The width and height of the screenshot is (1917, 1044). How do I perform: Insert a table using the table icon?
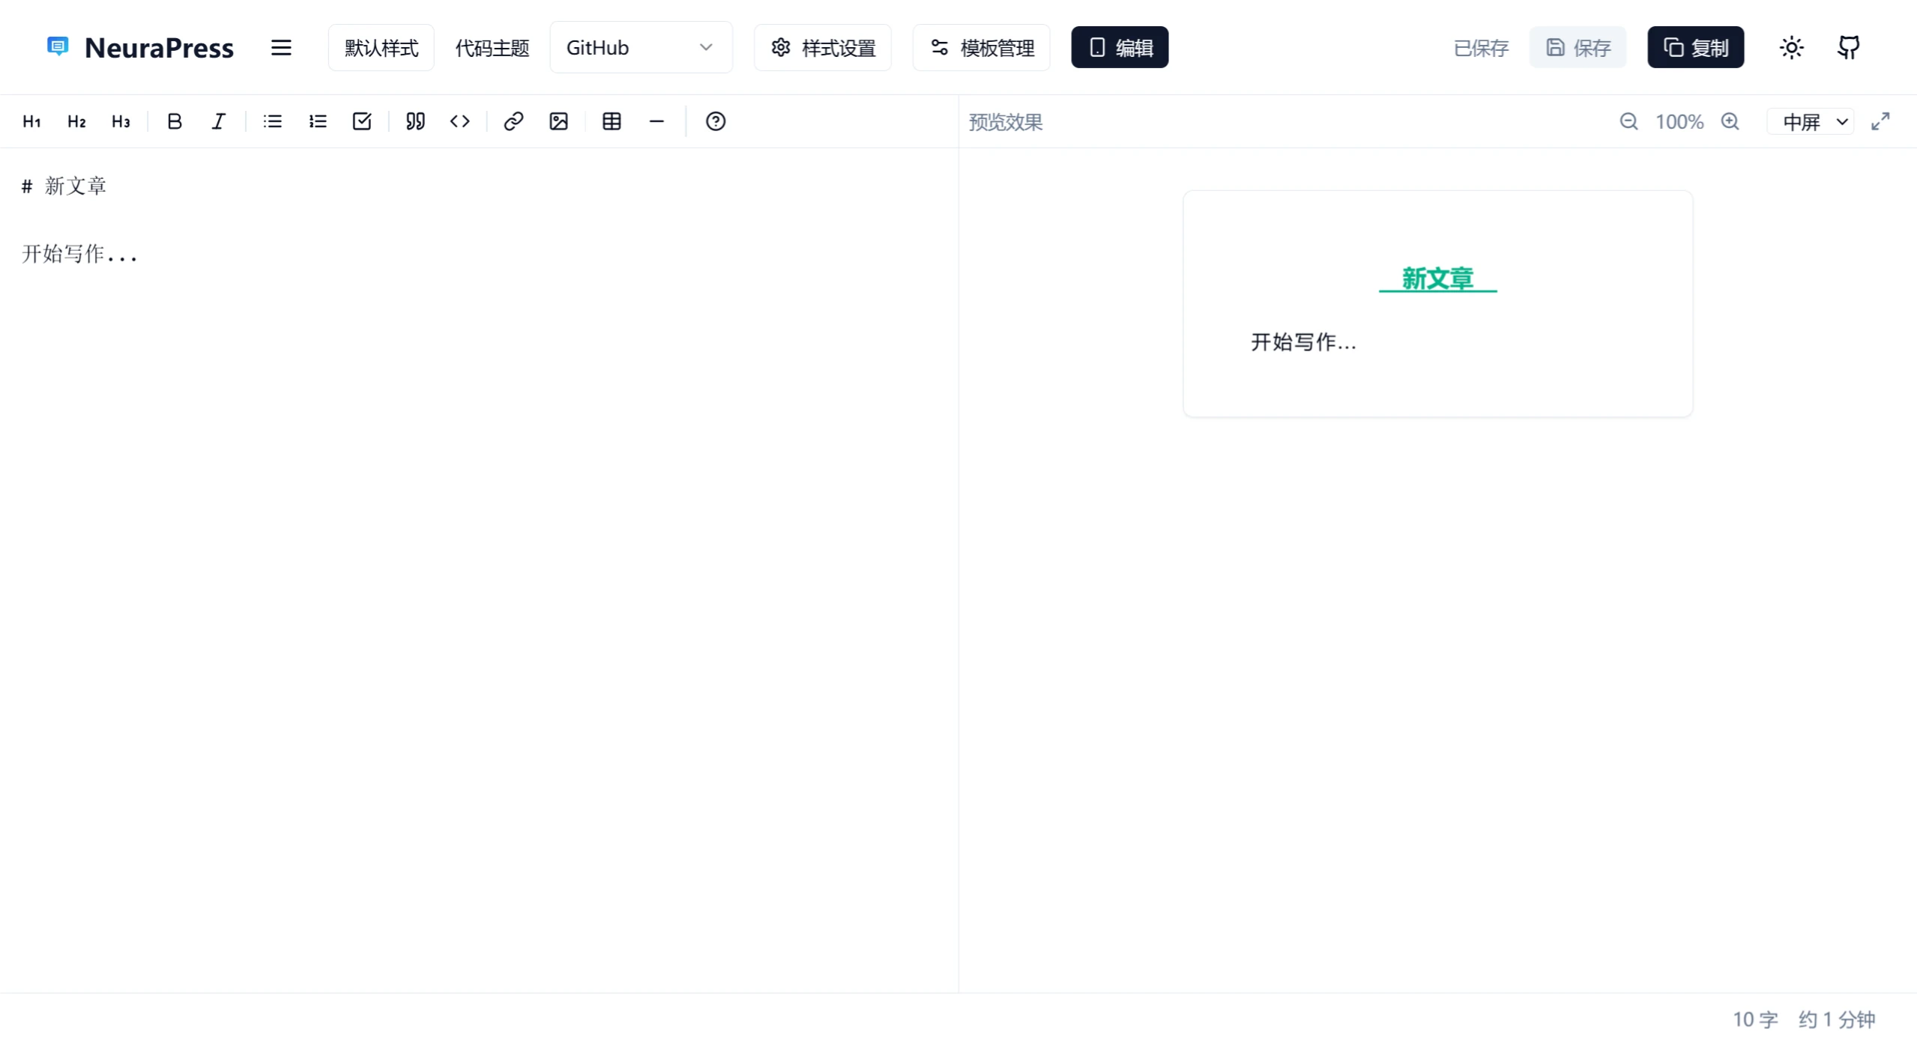point(612,121)
